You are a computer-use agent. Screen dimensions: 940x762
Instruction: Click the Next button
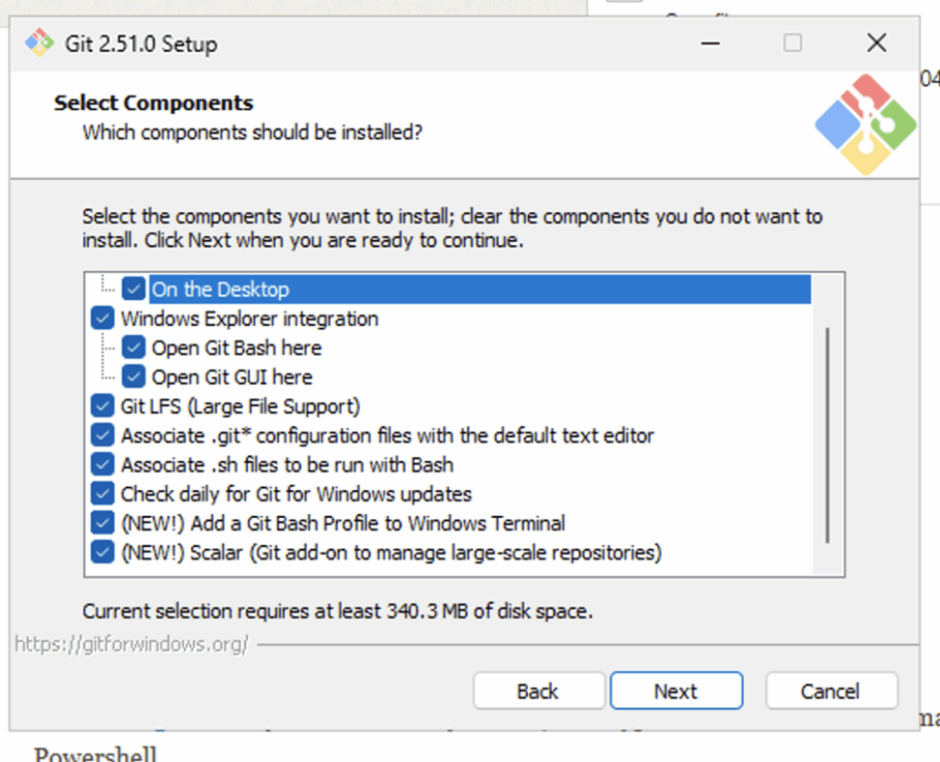coord(676,691)
